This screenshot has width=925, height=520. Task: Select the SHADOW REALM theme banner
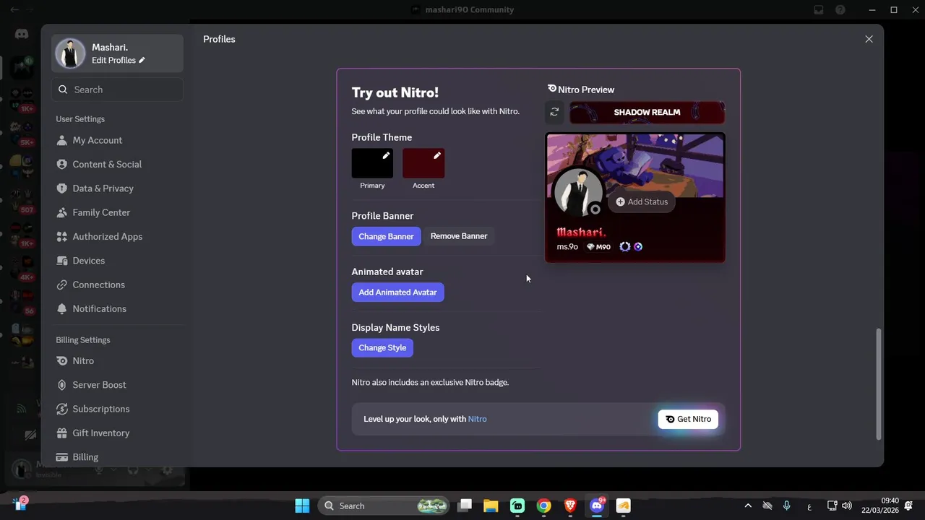click(647, 112)
